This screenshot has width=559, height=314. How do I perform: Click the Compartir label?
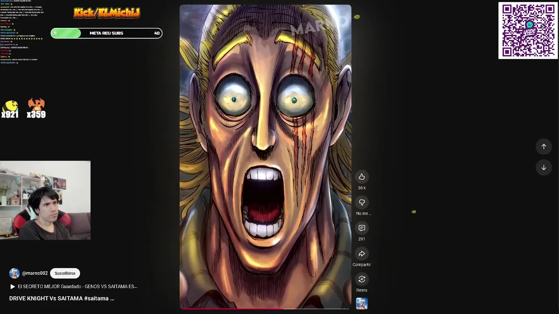click(x=362, y=265)
